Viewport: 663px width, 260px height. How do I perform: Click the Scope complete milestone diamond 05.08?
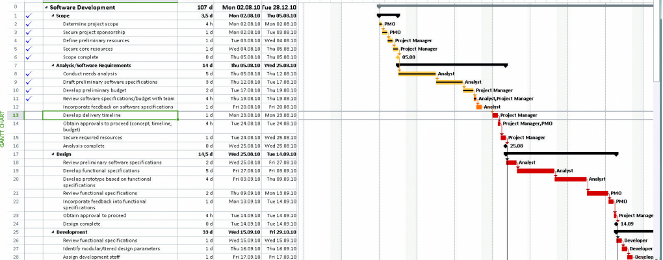398,57
